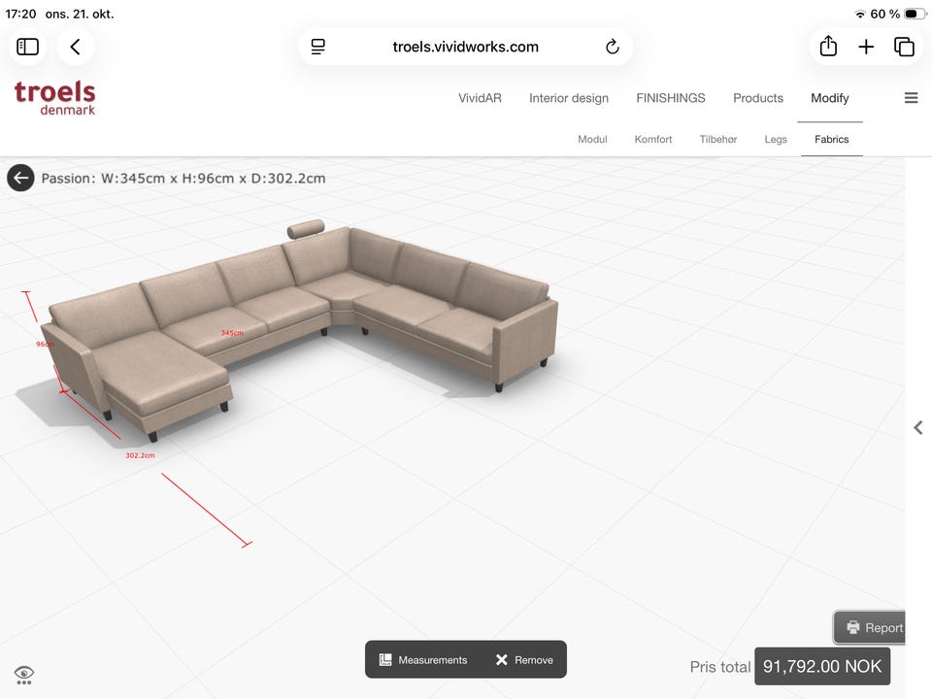Open the Products menu
Screen dimensions: 932x699
(758, 98)
